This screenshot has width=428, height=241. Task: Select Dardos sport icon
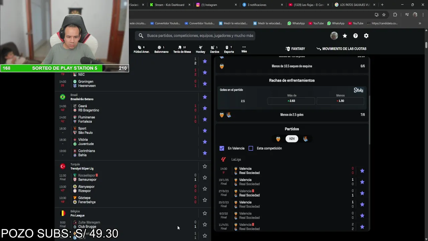click(214, 49)
